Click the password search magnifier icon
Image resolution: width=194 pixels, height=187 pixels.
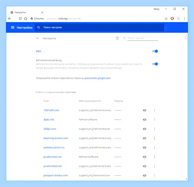pos(124,38)
